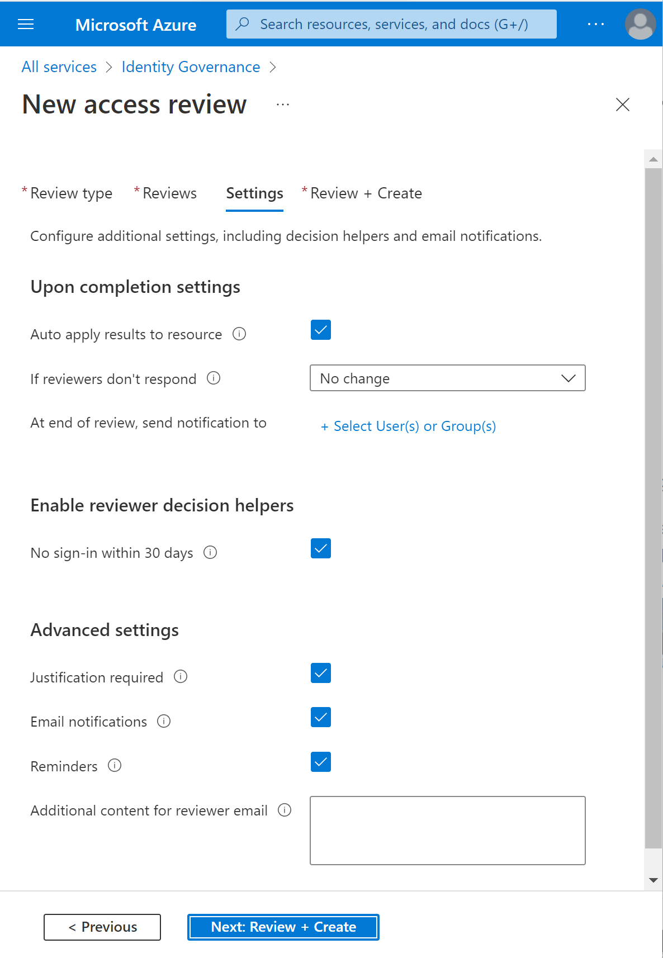Show info for Reminders

point(115,765)
